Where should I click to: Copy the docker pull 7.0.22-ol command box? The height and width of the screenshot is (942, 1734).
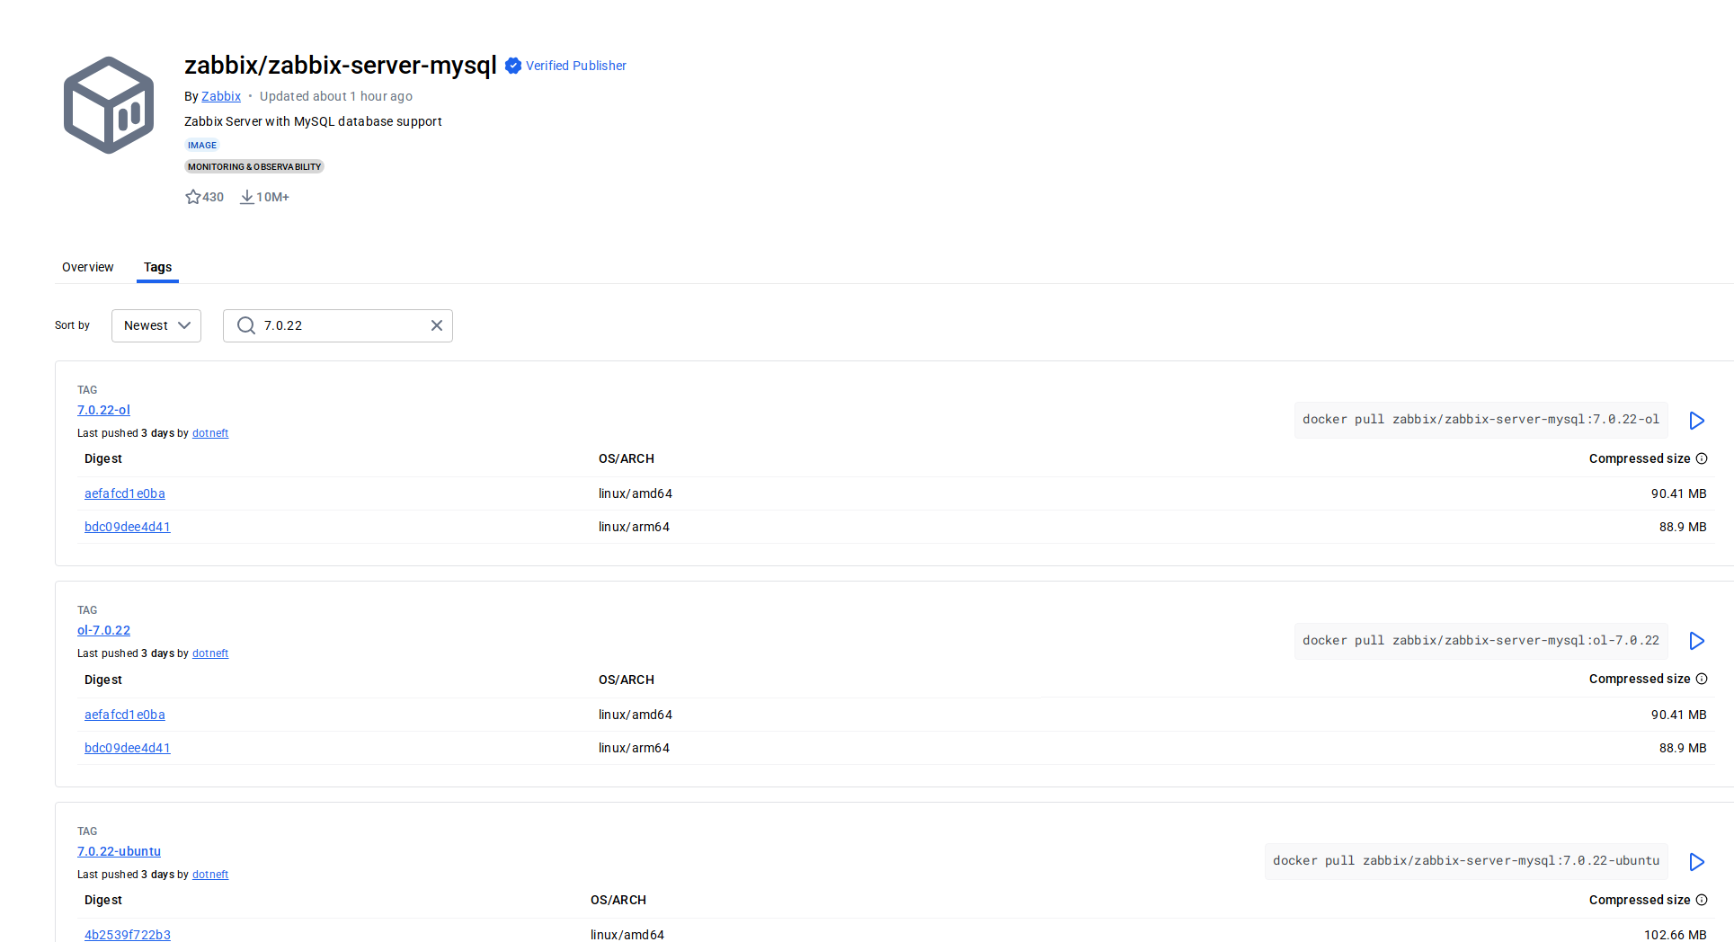coord(1481,420)
